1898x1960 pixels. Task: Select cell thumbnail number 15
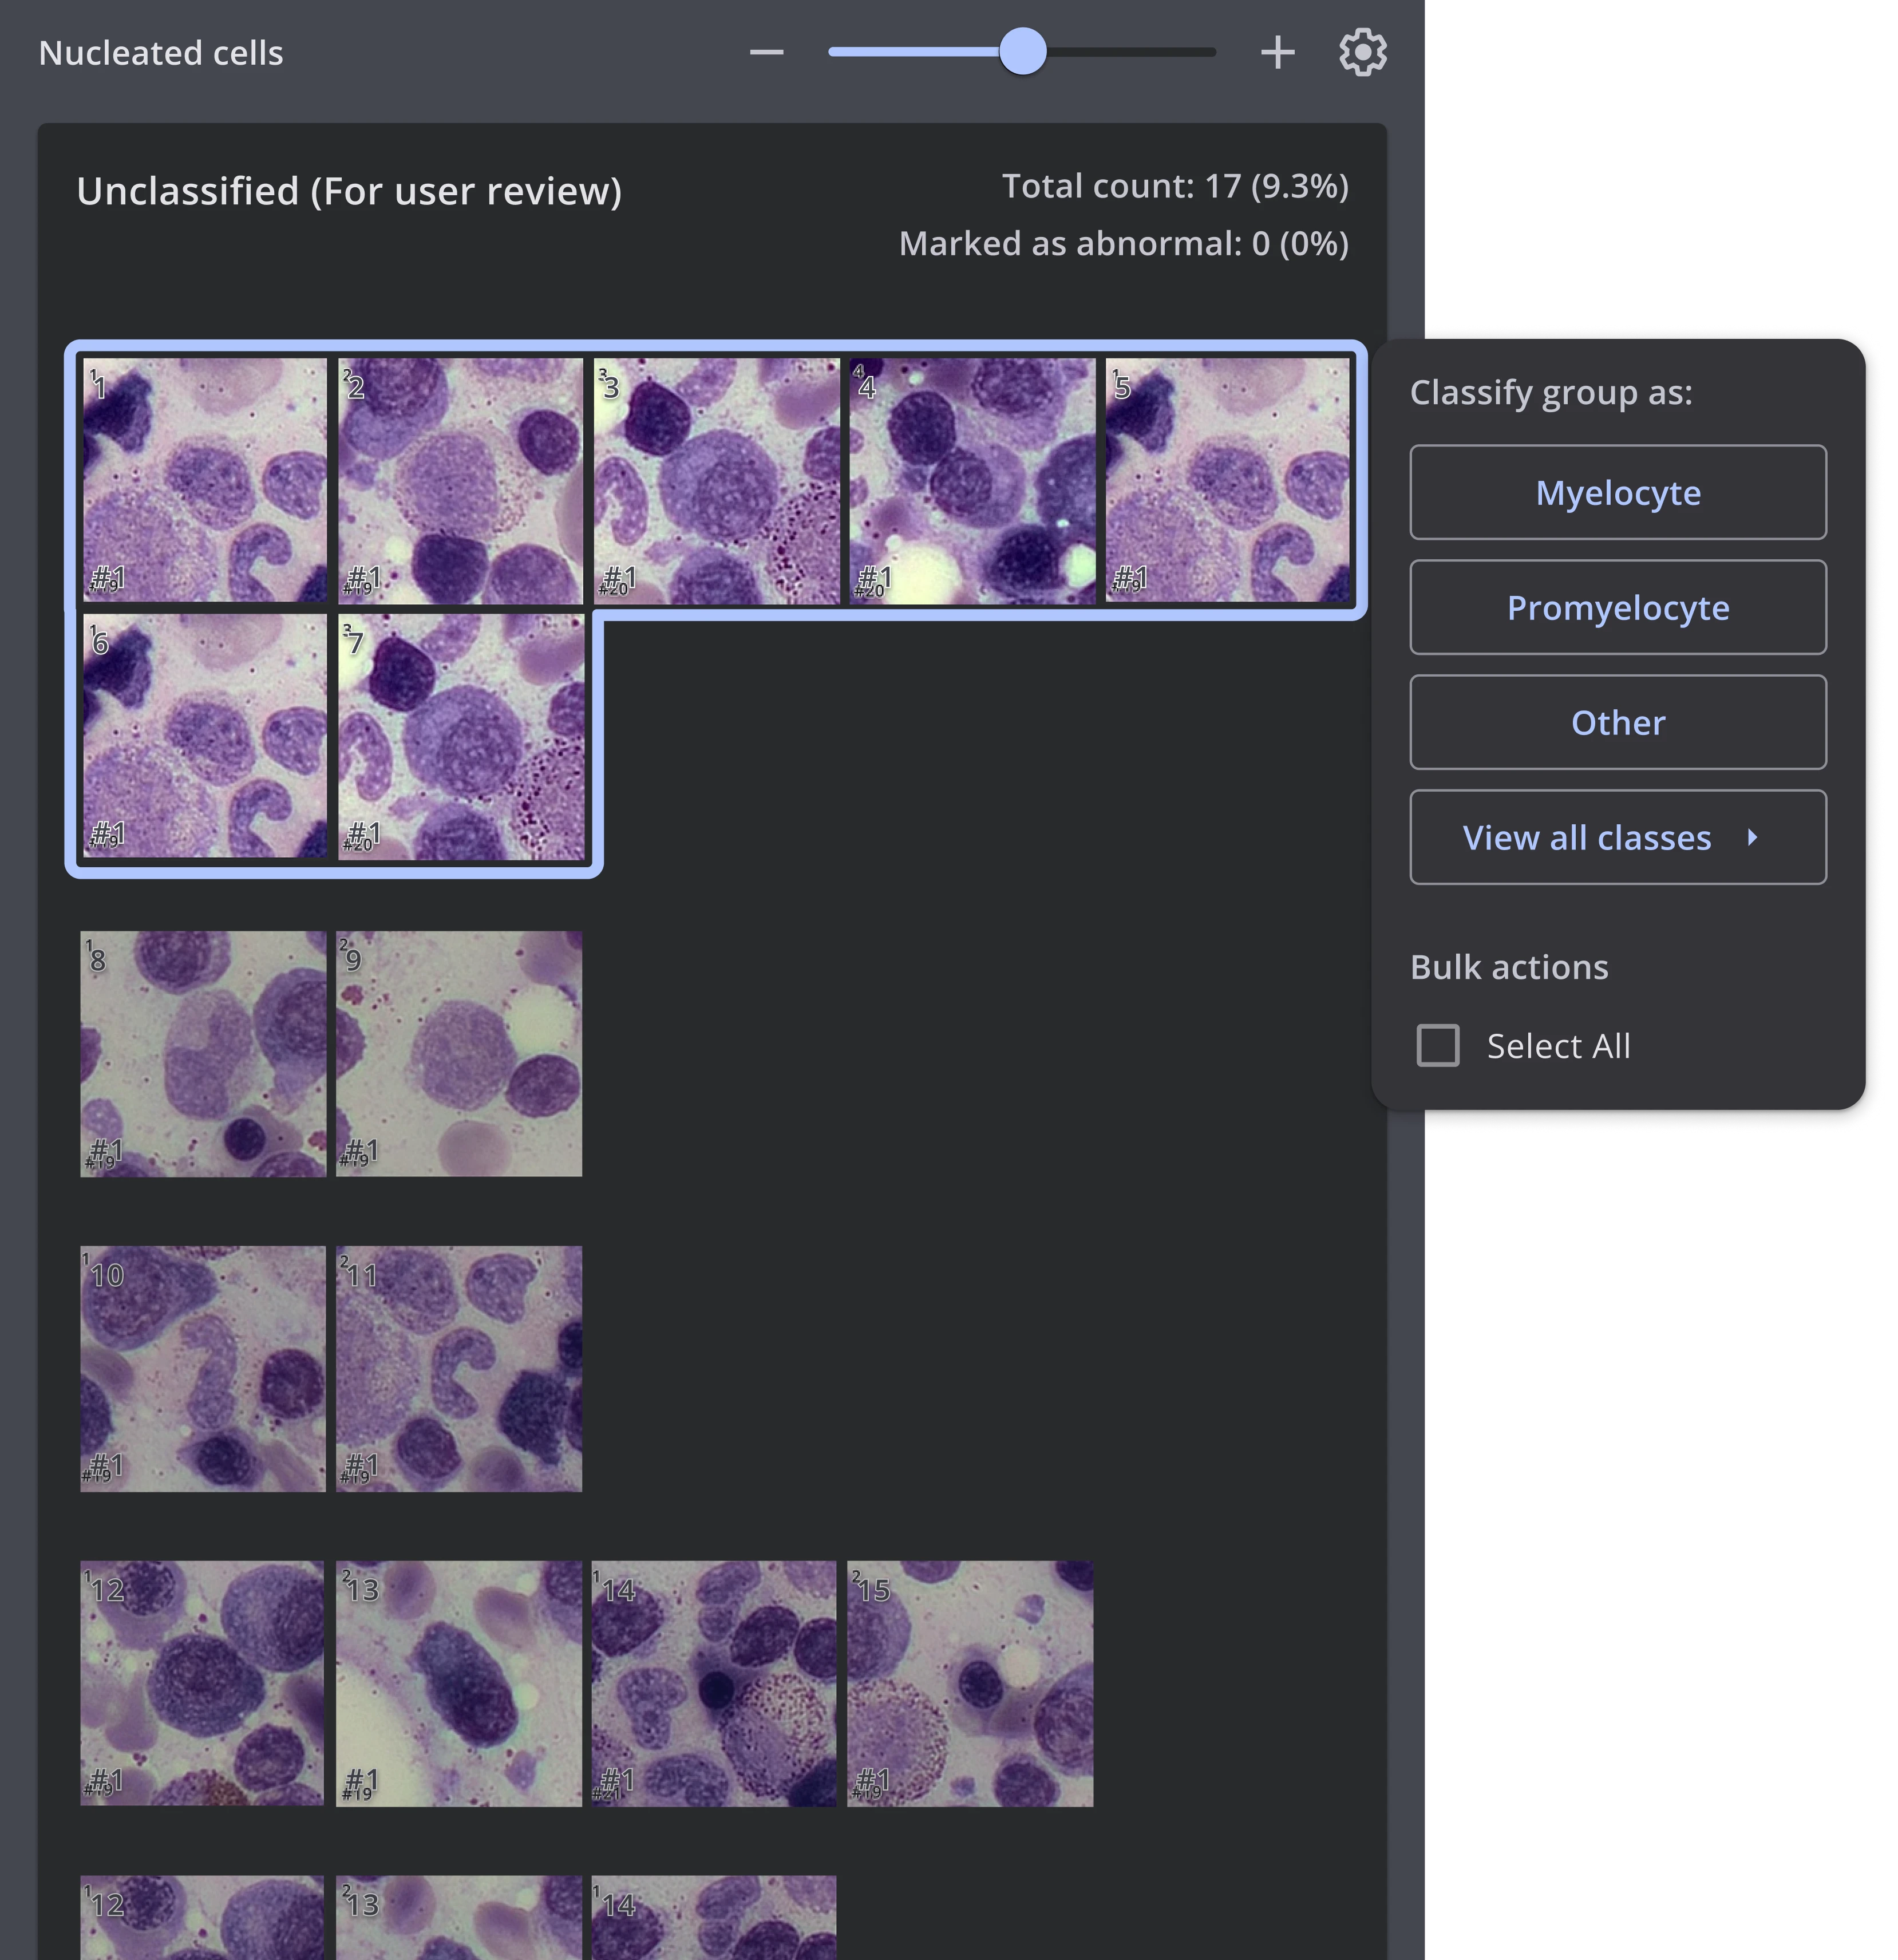coord(970,1684)
